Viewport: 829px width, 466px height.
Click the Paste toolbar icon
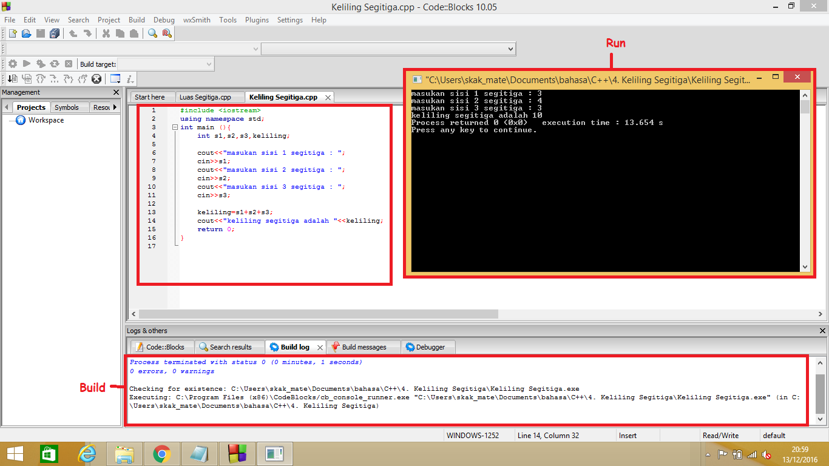[x=134, y=33]
